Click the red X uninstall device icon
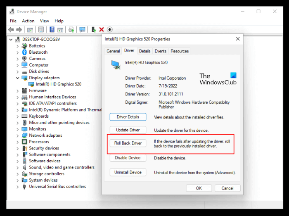The image size is (289, 216). 102,29
